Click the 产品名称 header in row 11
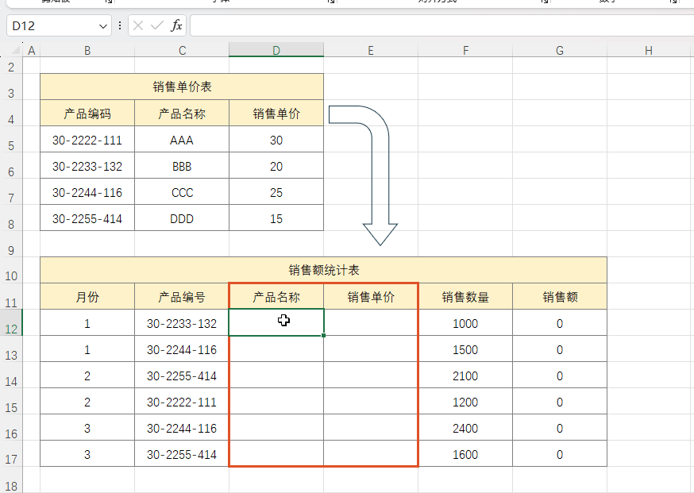Viewport: 694px width, 493px height. pos(276,296)
